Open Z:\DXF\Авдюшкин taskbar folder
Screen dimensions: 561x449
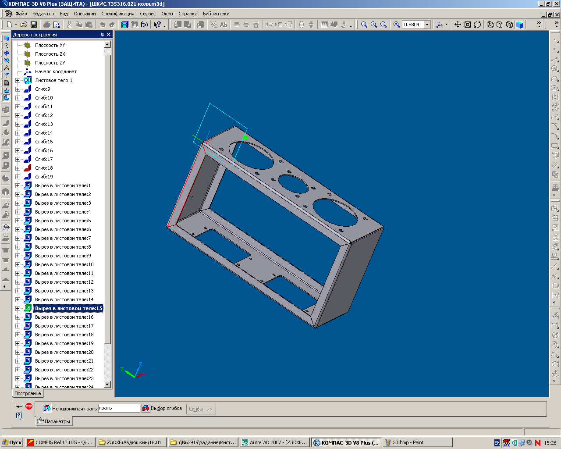point(131,442)
